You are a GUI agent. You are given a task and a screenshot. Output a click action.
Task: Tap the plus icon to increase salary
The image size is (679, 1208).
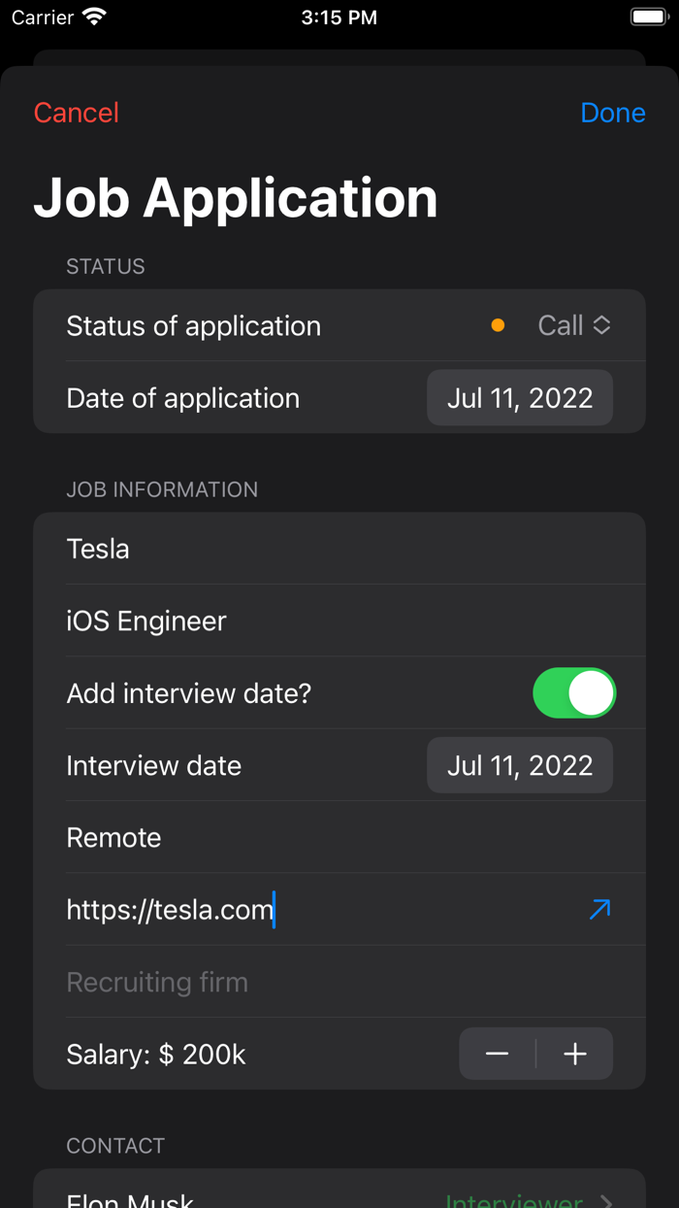click(x=575, y=1054)
